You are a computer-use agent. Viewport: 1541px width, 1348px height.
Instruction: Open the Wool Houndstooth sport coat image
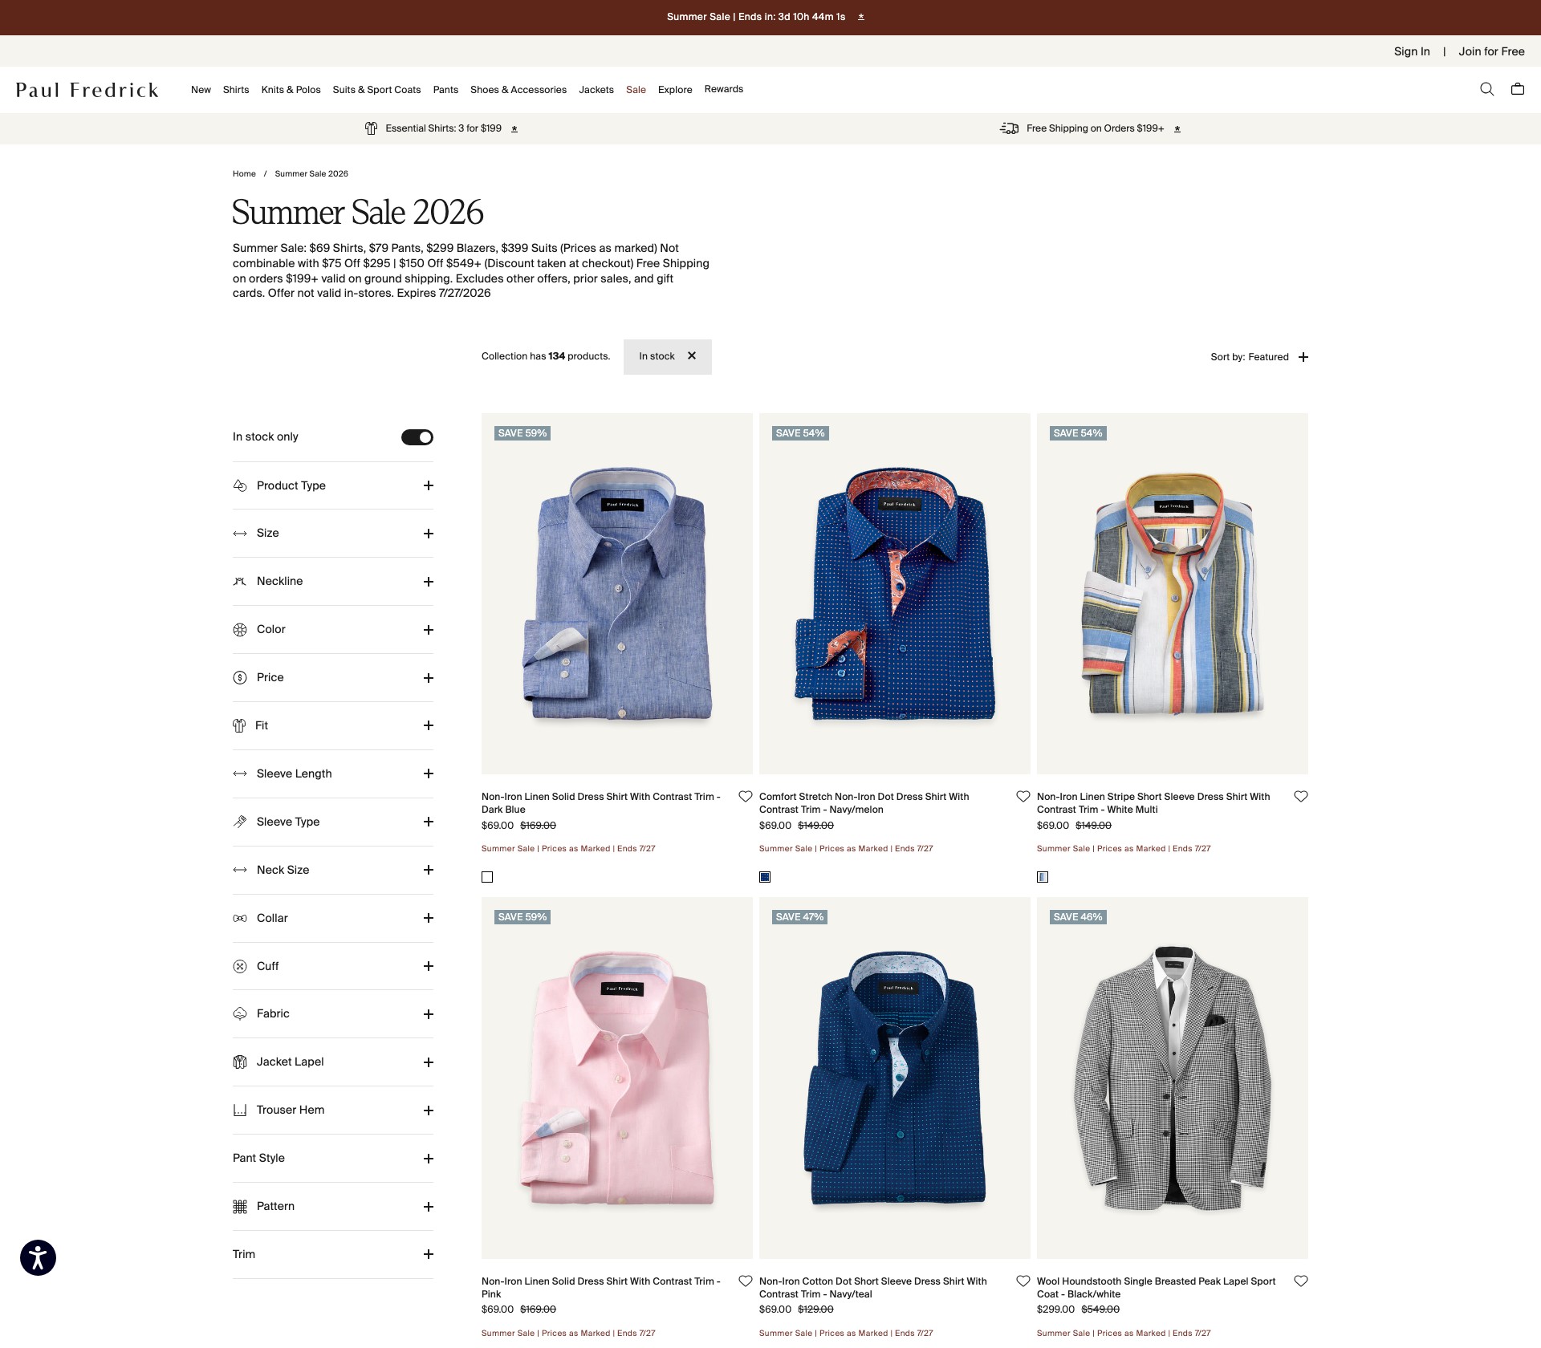click(1172, 1078)
